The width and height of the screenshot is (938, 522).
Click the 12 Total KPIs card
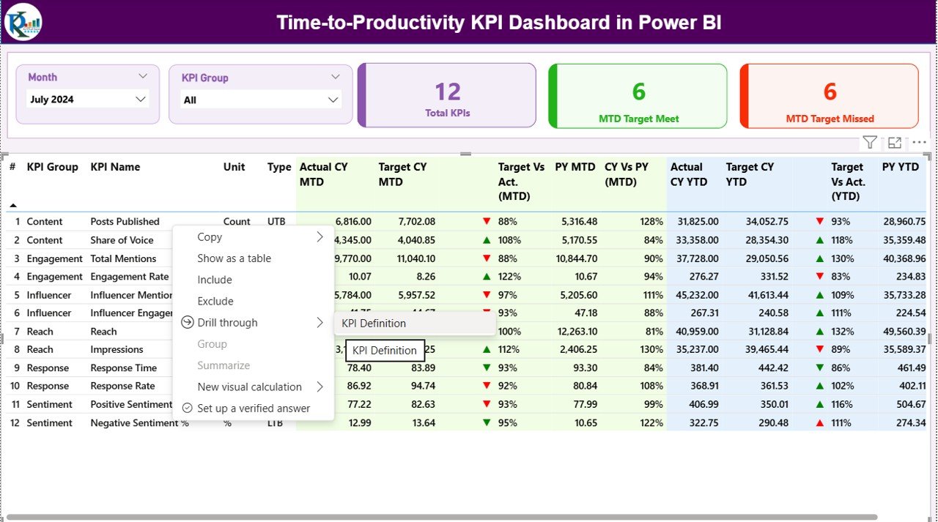pos(447,95)
